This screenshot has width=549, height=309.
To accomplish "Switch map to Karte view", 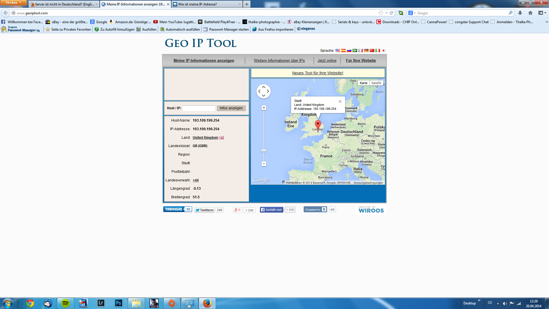I will click(x=363, y=83).
